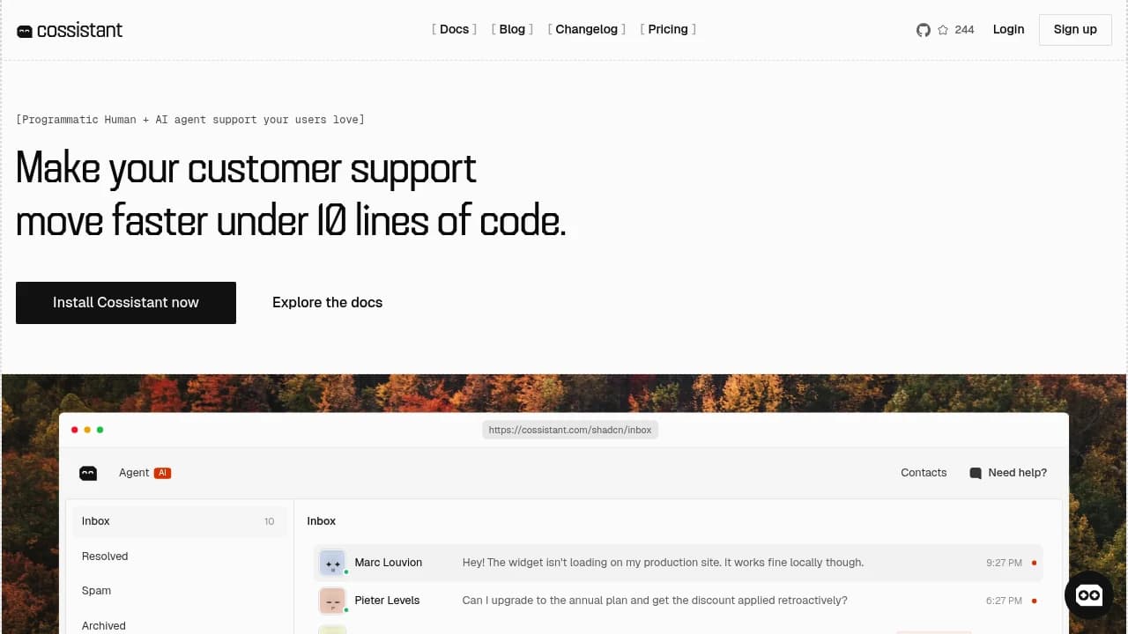
Task: Click the 9:27 PM timestamp
Action: 1004,563
